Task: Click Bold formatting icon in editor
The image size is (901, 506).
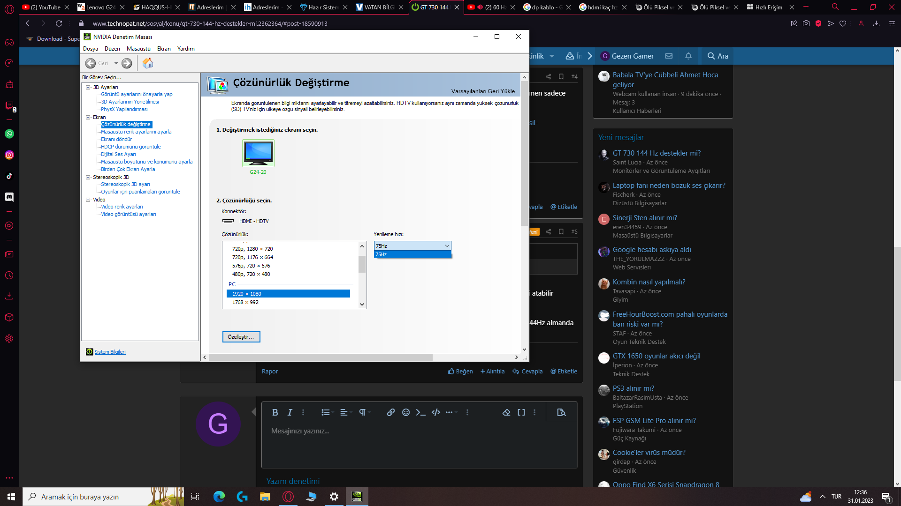Action: (275, 412)
